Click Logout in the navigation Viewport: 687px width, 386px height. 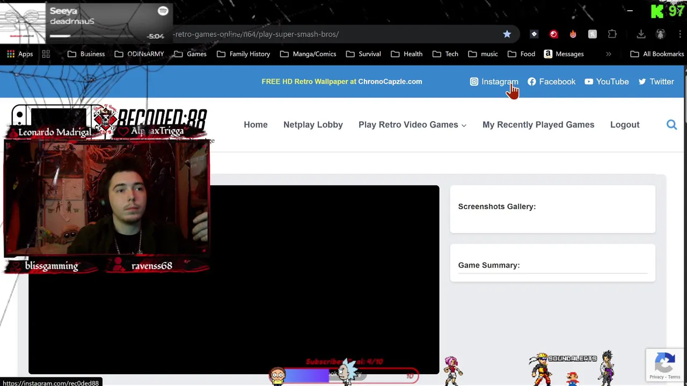(x=625, y=124)
